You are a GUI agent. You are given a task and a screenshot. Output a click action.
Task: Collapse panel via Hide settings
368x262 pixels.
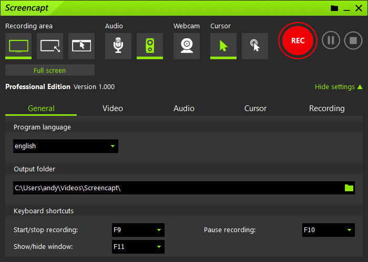click(339, 87)
